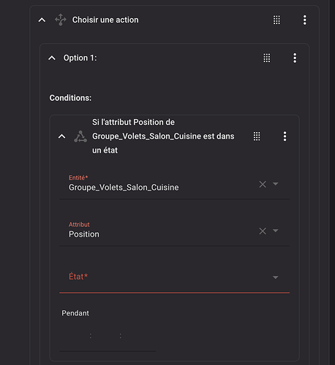
Task: Collapse the Option 1 section
Action: (x=52, y=58)
